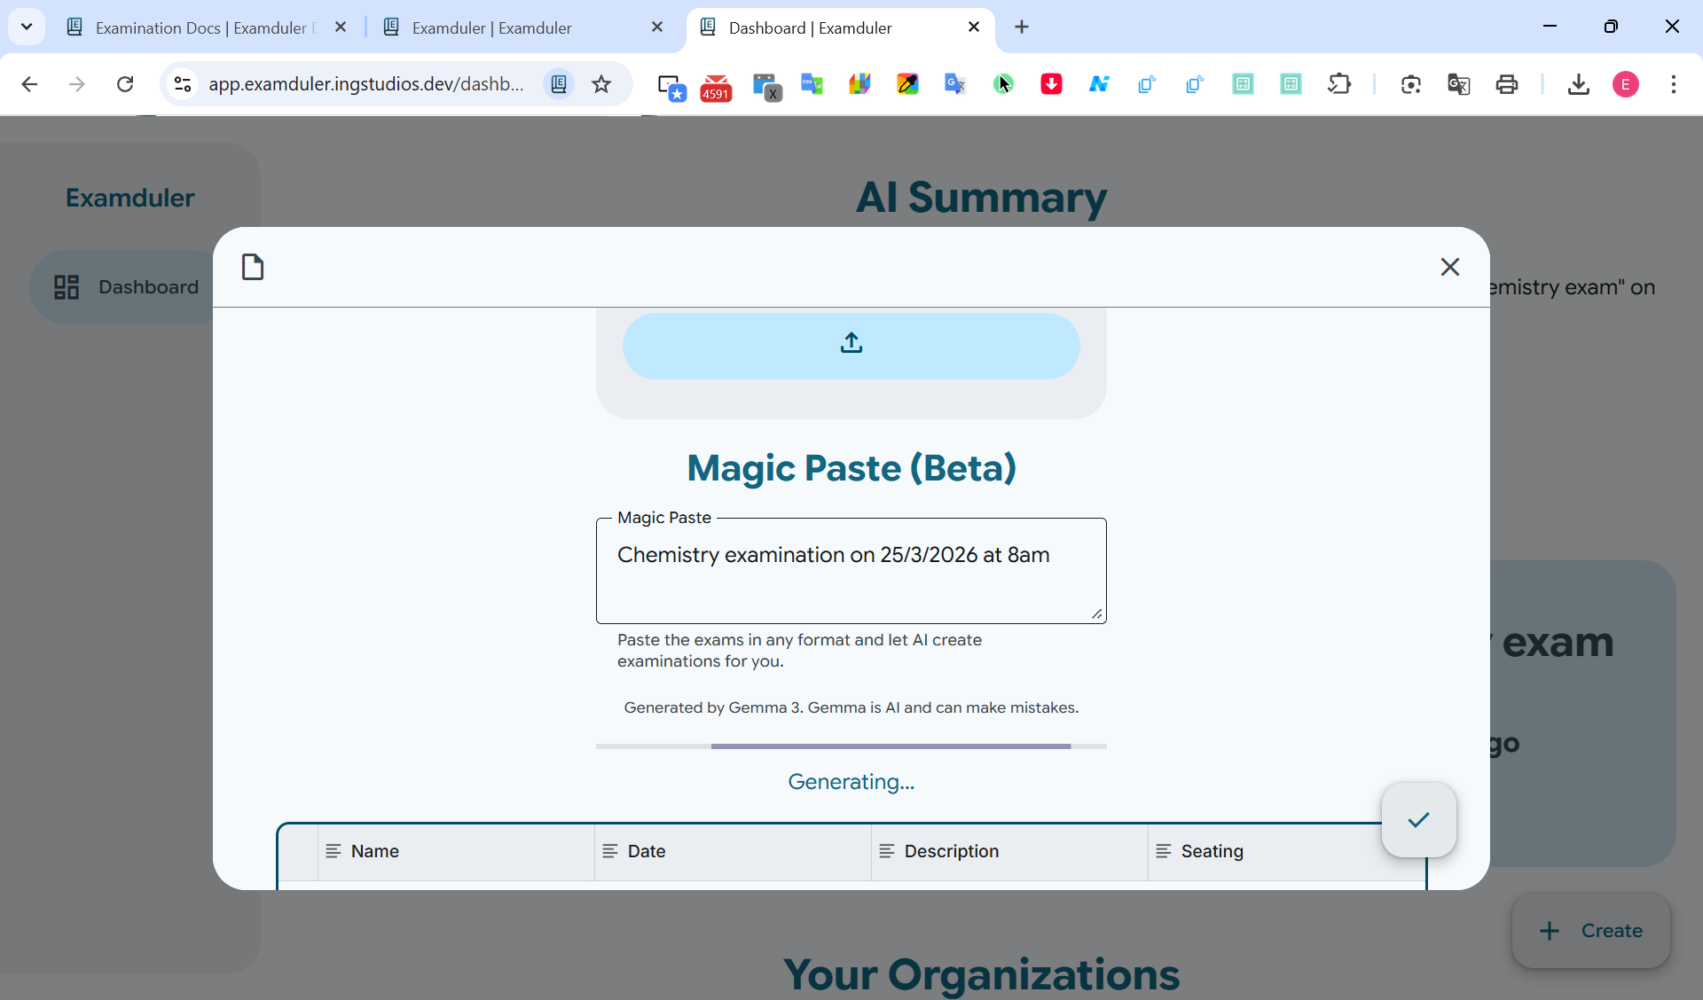Image resolution: width=1703 pixels, height=1000 pixels.
Task: Enable translate page from the address bar
Action: (1459, 84)
